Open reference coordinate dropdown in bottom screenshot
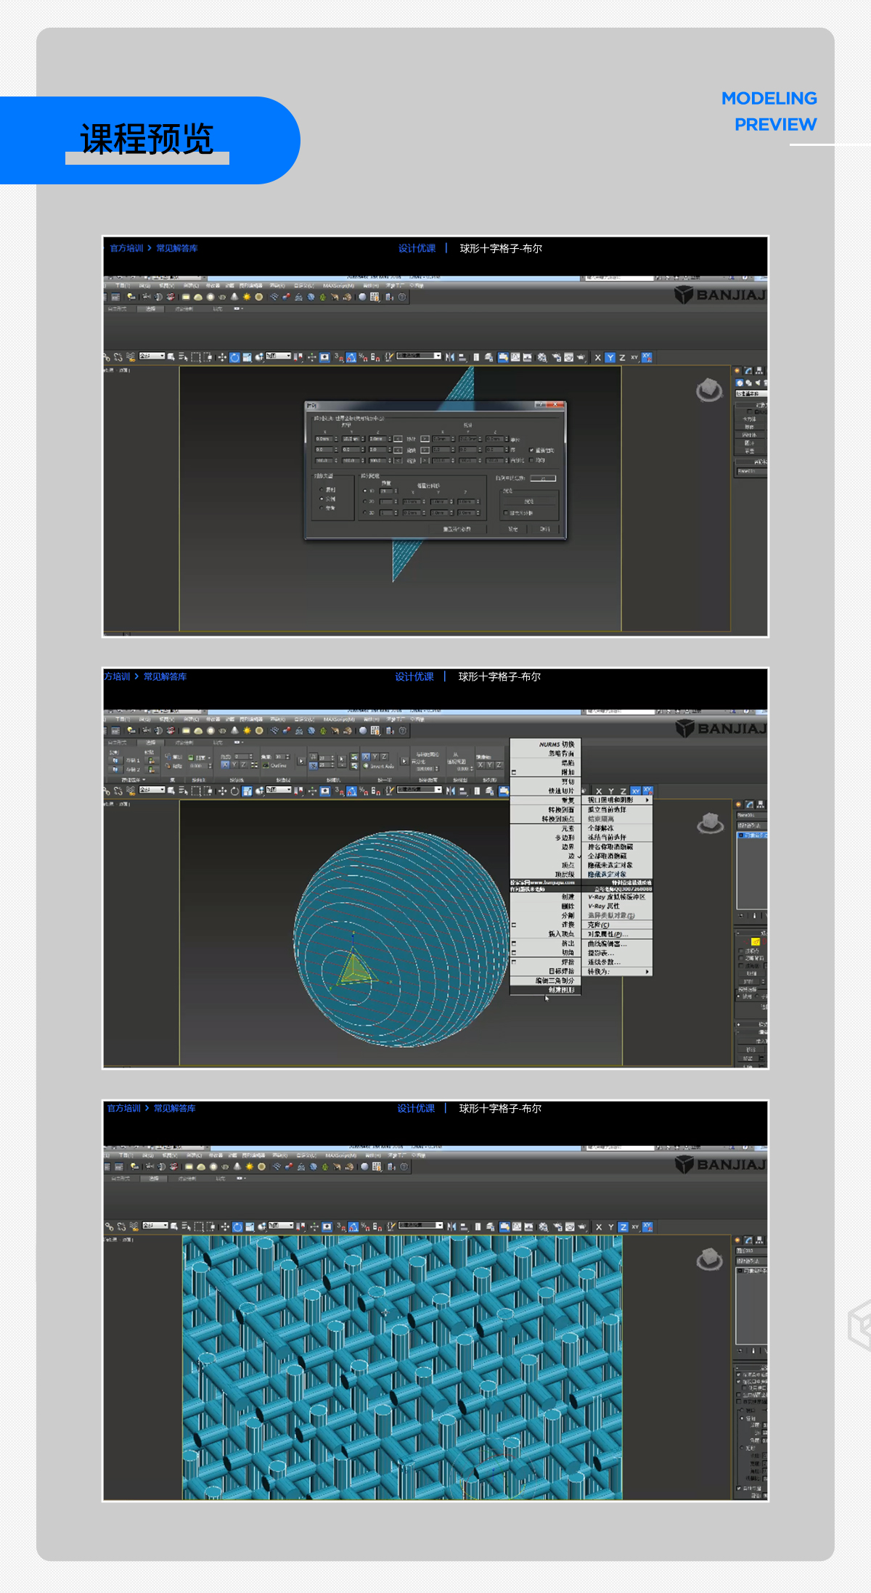 280,1226
